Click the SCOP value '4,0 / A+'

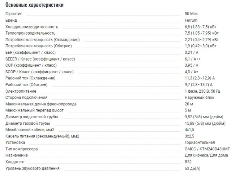191,72
